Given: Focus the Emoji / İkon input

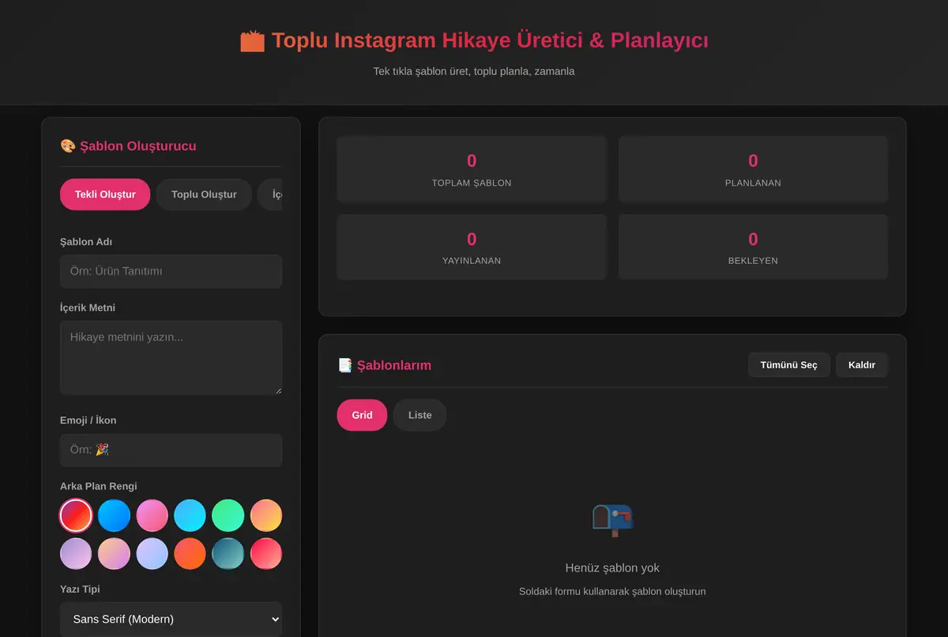Looking at the screenshot, I should [171, 450].
